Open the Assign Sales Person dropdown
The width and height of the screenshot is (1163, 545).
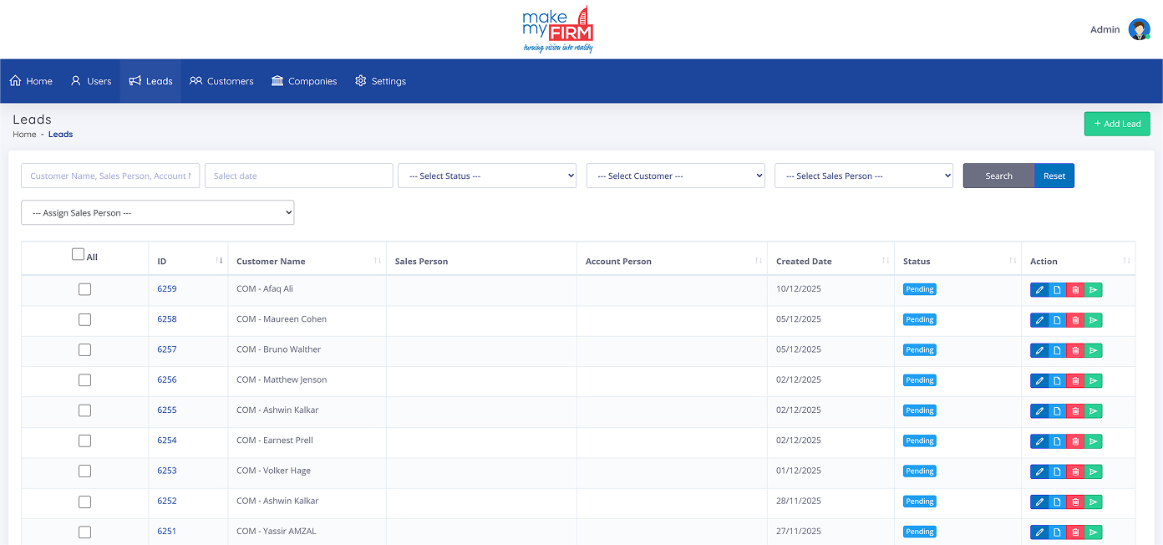157,212
